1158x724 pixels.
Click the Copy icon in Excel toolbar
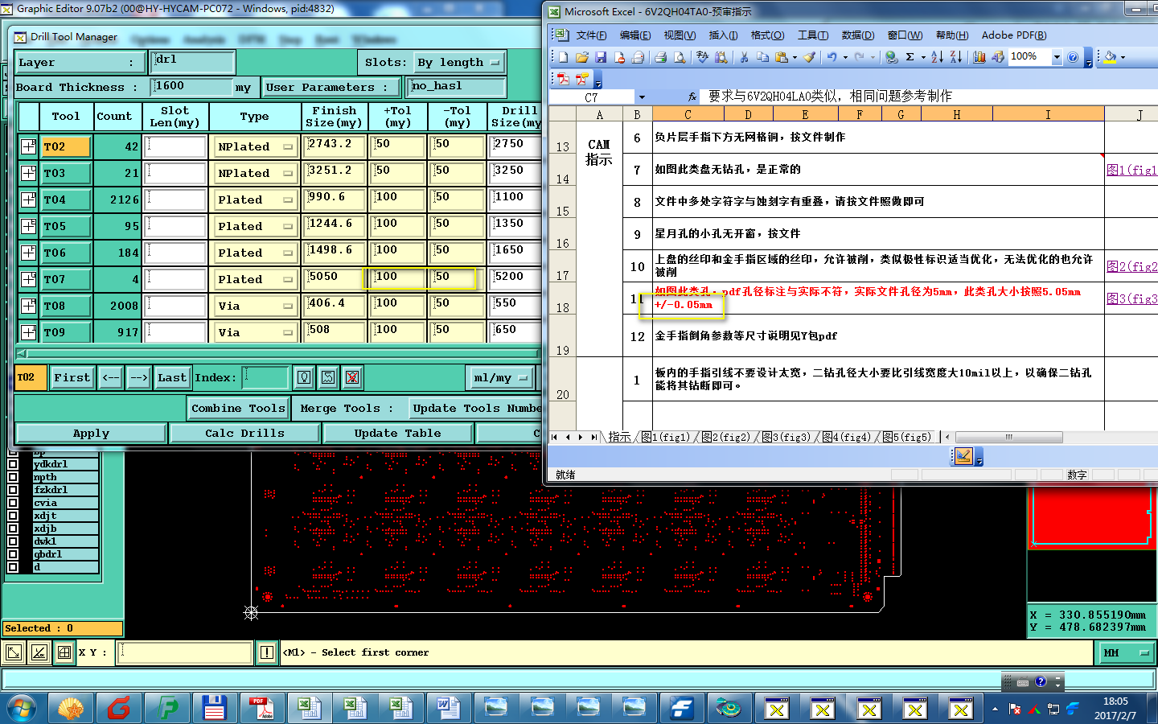tap(762, 57)
